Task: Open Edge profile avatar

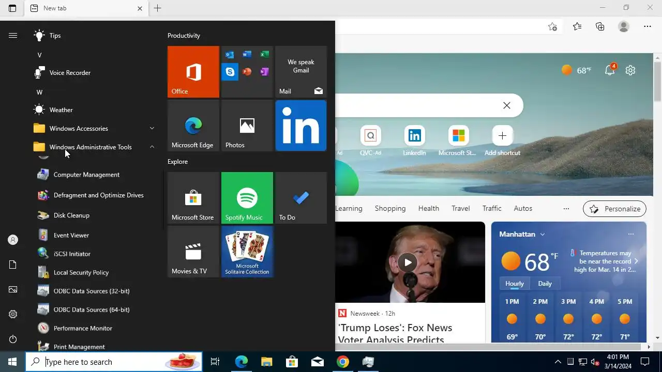Action: pyautogui.click(x=624, y=26)
